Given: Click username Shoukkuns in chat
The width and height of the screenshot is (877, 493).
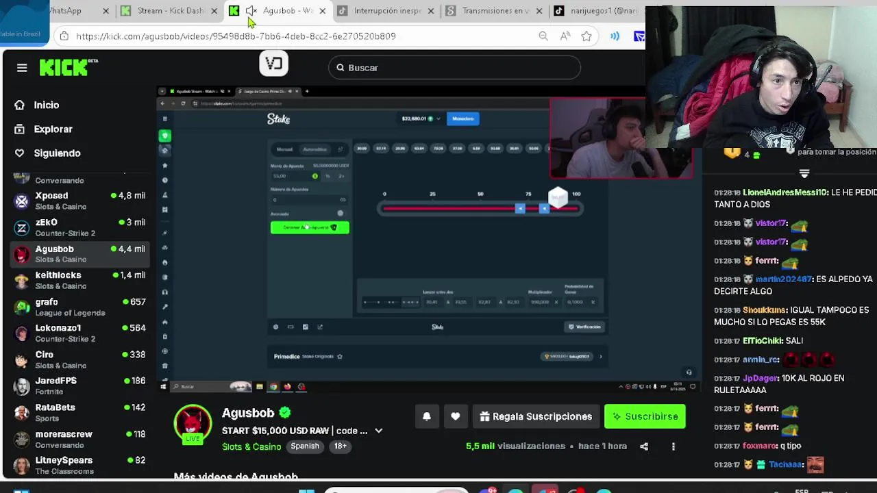Looking at the screenshot, I should pyautogui.click(x=765, y=310).
